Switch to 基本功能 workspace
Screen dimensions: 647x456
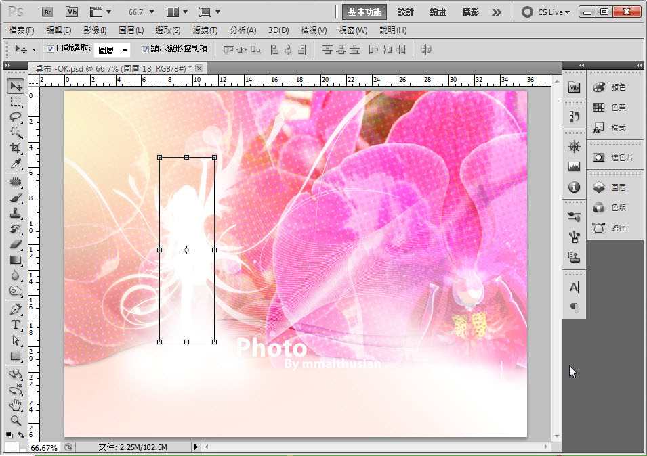click(x=364, y=12)
